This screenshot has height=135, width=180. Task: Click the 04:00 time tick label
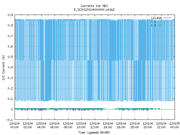coord(41,127)
